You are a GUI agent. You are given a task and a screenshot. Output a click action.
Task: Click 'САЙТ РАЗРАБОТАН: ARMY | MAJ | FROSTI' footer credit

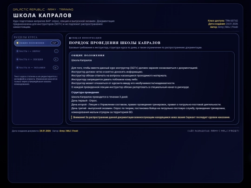[213, 131]
